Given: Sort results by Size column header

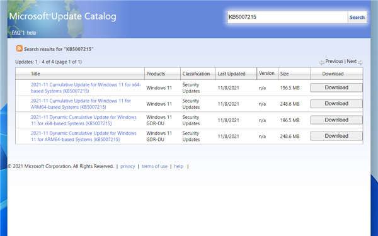Looking at the screenshot, I should [x=285, y=74].
